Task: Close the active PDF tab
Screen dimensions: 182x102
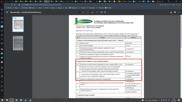Action: tap(49, 2)
